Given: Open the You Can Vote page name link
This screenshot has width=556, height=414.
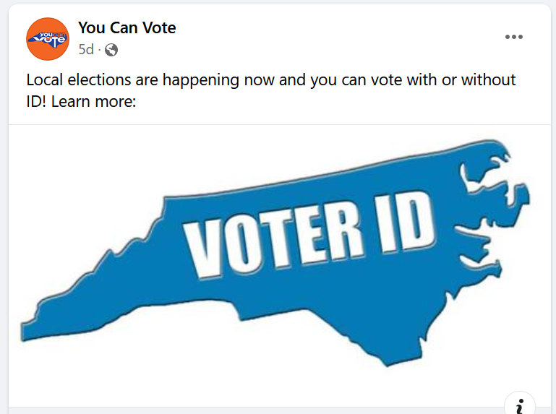Looking at the screenshot, I should [x=127, y=28].
